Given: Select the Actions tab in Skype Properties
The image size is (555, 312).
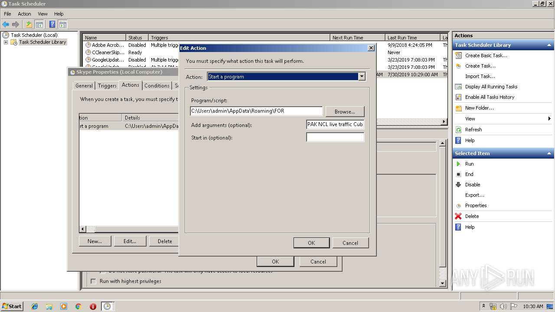Looking at the screenshot, I should [x=131, y=85].
